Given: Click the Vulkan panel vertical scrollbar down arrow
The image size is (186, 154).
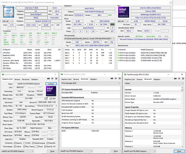Looking at the screenshot, I should tap(182, 146).
